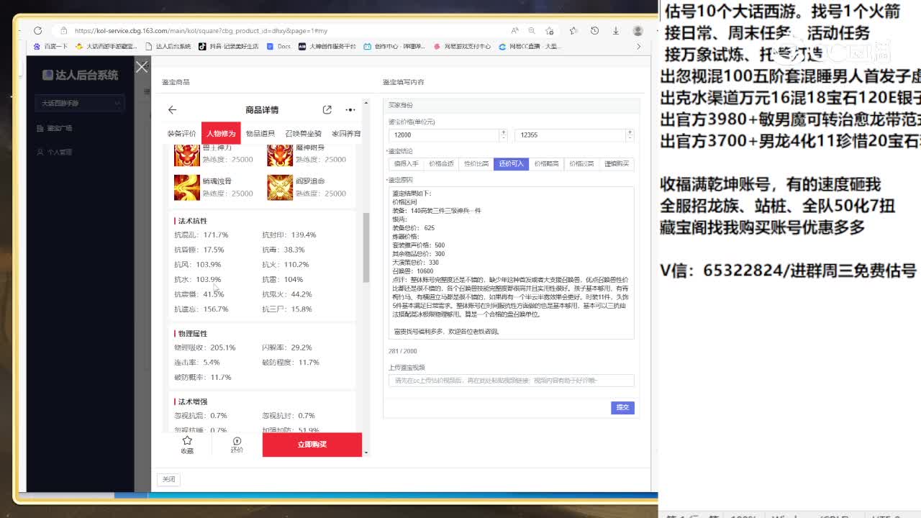Close the dark side panel with X
This screenshot has width=921, height=518.
[x=142, y=67]
